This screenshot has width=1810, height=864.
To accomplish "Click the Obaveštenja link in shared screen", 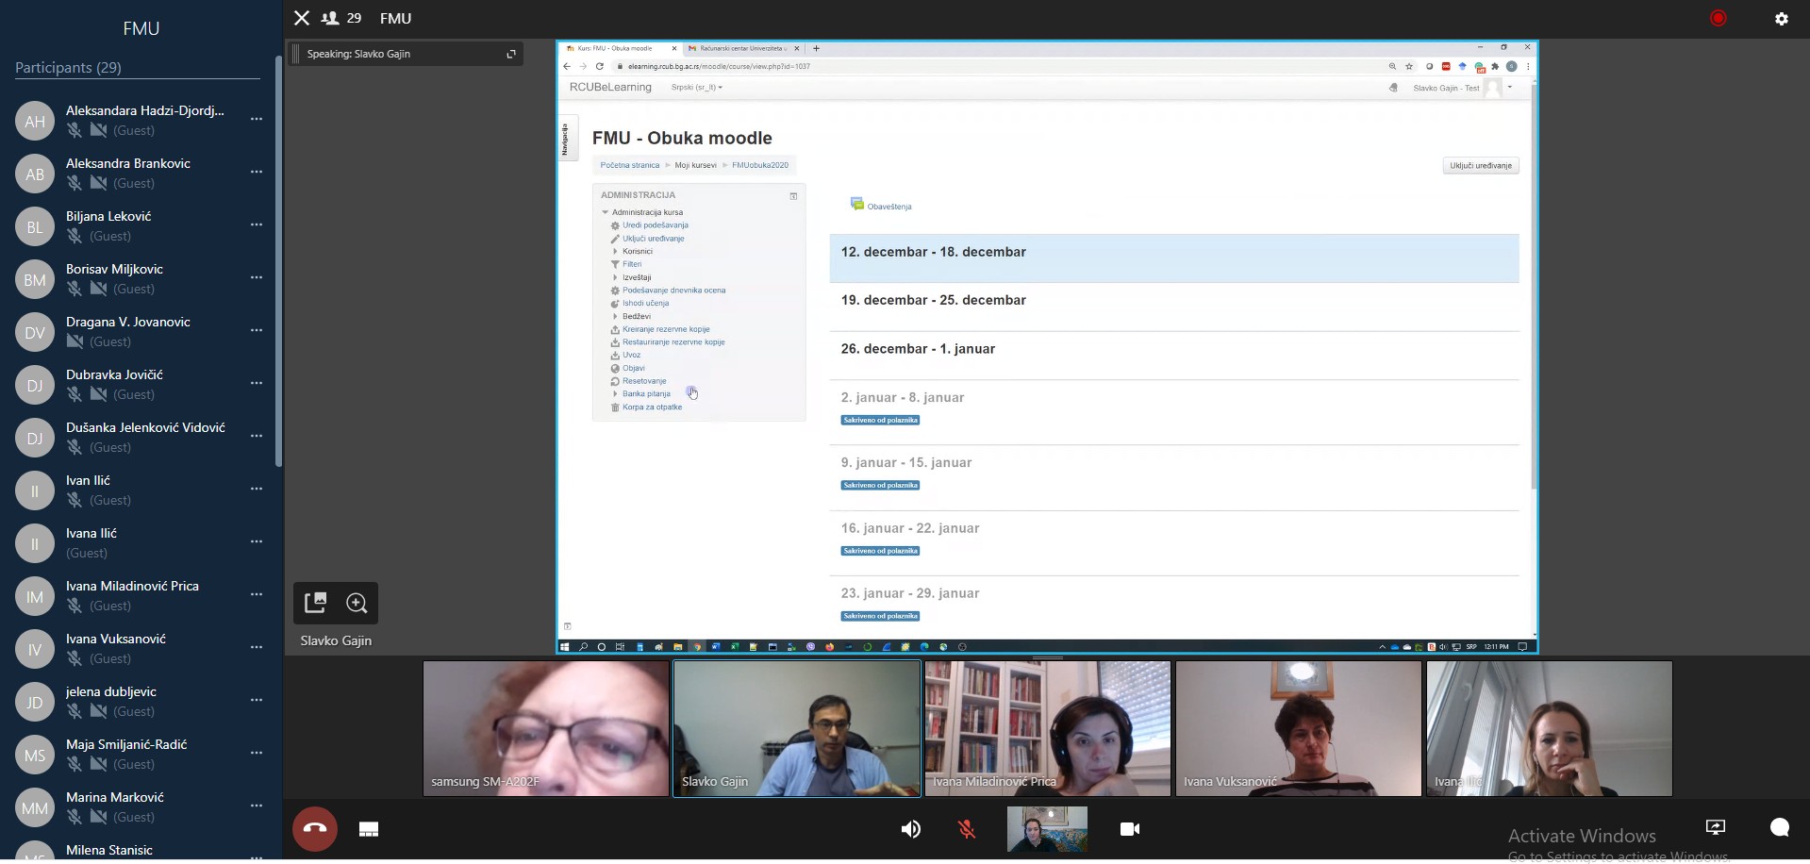I will pos(888,207).
